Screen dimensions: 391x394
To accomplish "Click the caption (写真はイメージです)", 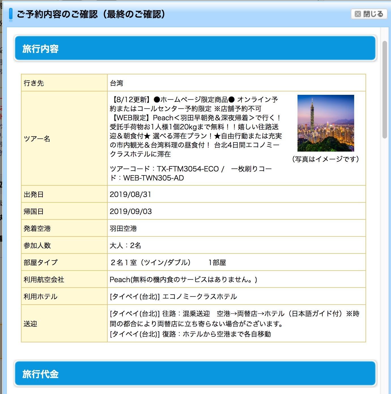I will (x=326, y=159).
